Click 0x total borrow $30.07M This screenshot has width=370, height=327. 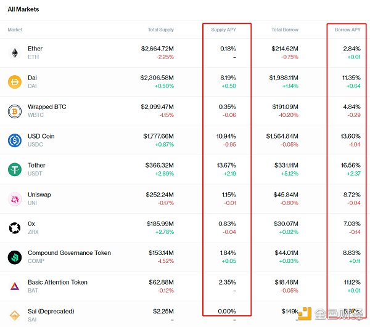point(286,224)
